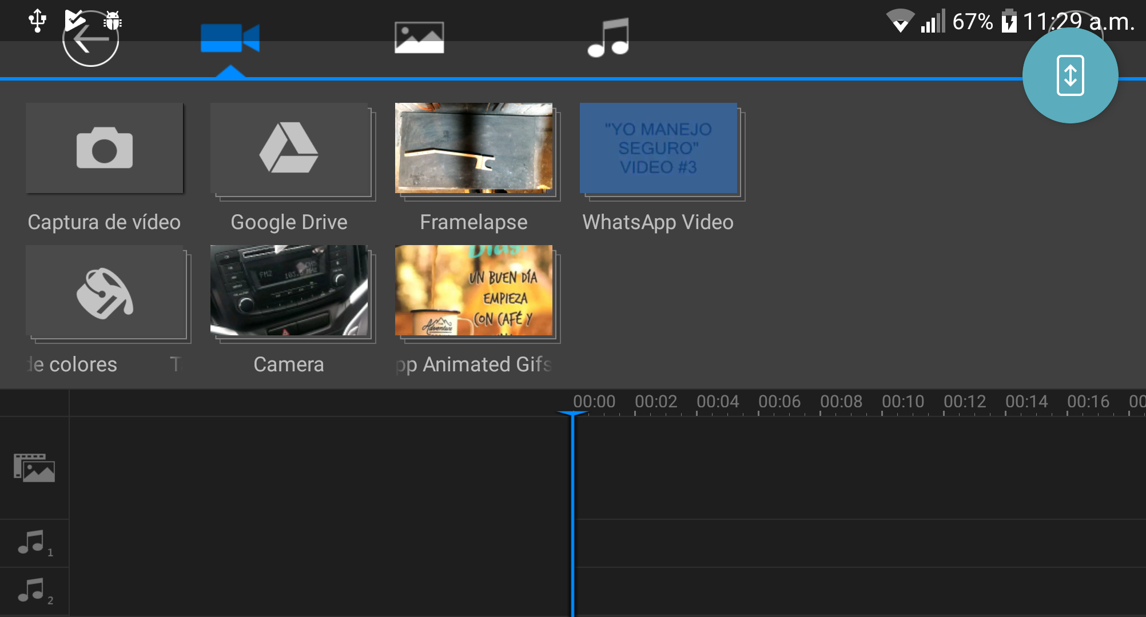1146x617 pixels.
Task: Open Captura de vídeo camera tile
Action: click(x=105, y=149)
